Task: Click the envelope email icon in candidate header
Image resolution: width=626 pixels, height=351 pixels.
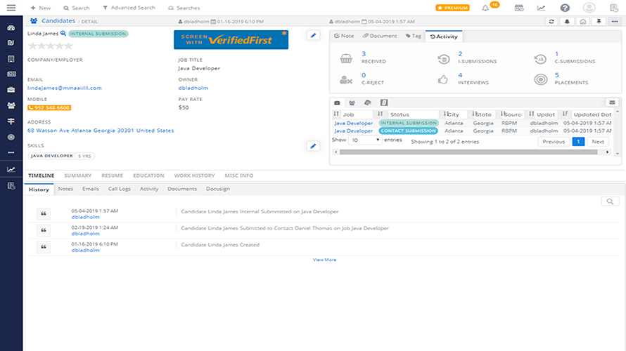Action: 583,22
